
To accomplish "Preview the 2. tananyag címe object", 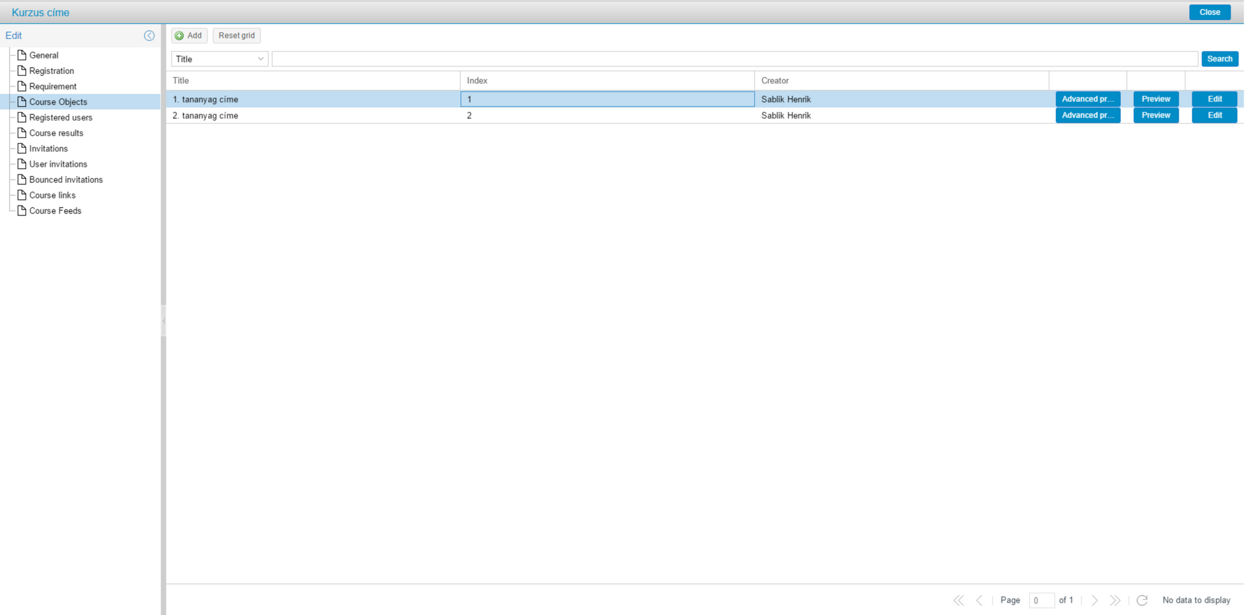I will (1155, 115).
